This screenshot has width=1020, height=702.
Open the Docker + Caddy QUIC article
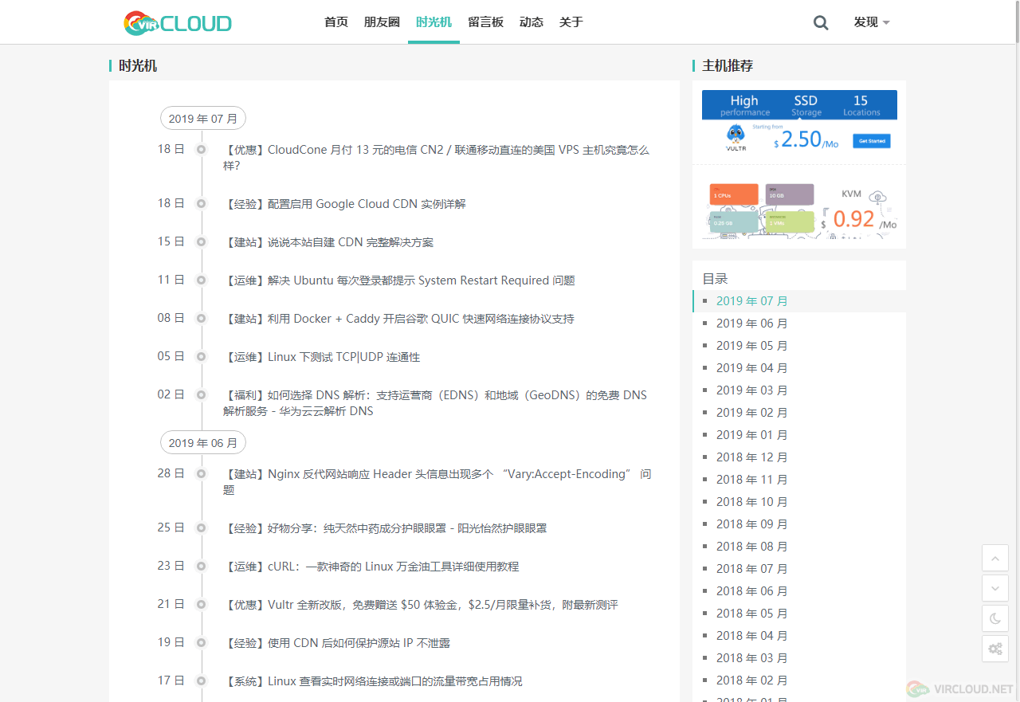[x=398, y=319]
